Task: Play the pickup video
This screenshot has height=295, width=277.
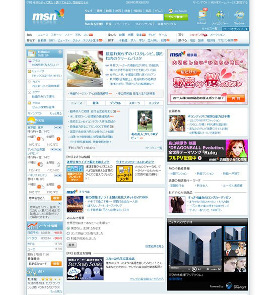Action: pyautogui.click(x=194, y=269)
